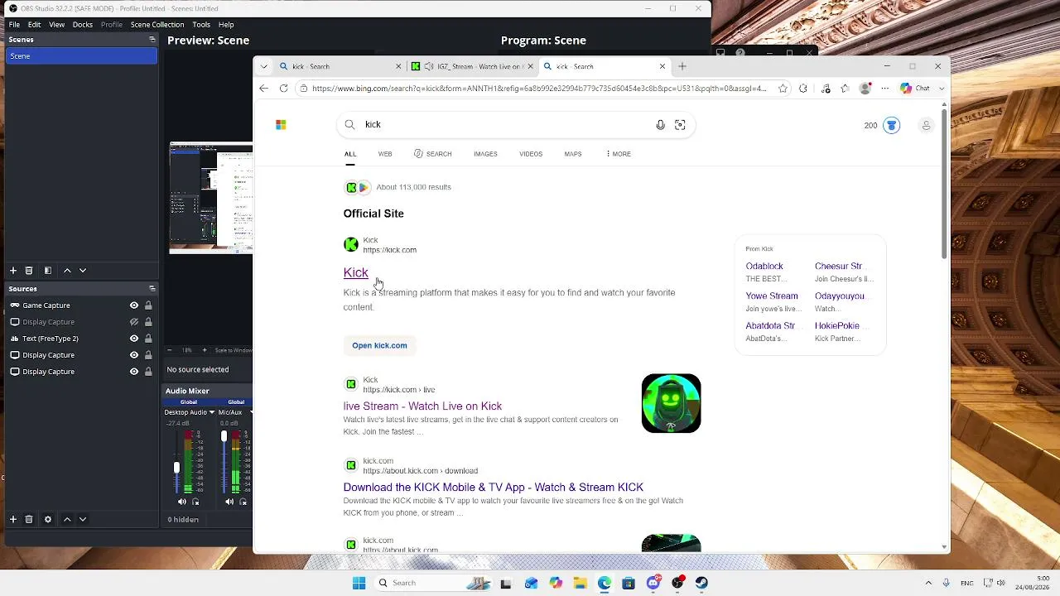This screenshot has width=1060, height=596.
Task: Add the Bing page to favorites star
Action: pos(783,89)
